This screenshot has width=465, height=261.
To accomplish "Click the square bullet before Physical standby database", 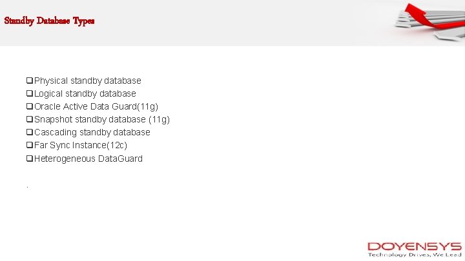I will click(30, 81).
